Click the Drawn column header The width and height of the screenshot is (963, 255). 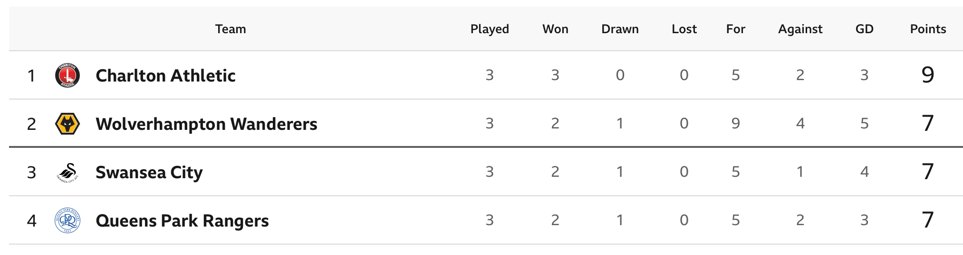click(x=620, y=29)
